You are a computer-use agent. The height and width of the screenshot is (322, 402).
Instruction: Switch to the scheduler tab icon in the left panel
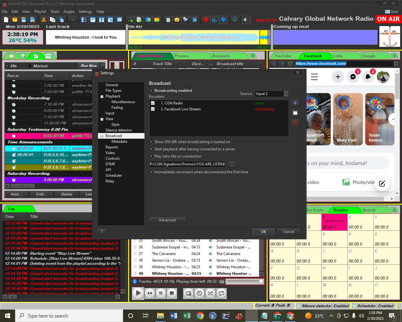click(x=36, y=56)
